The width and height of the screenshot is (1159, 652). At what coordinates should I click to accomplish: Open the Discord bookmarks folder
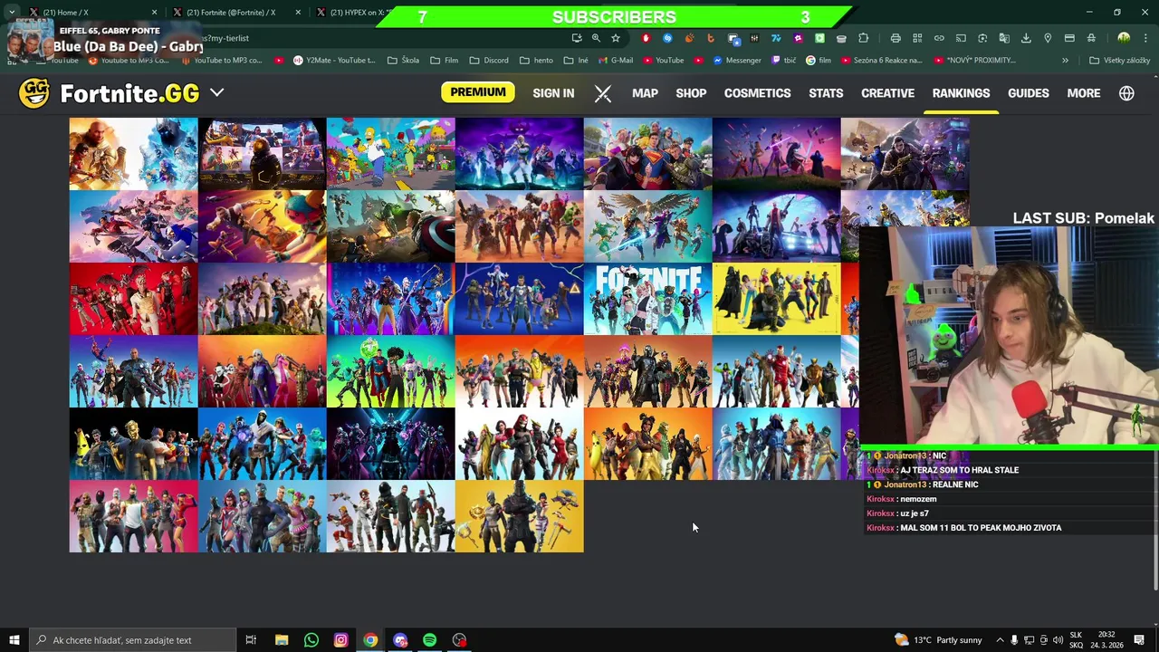point(488,61)
